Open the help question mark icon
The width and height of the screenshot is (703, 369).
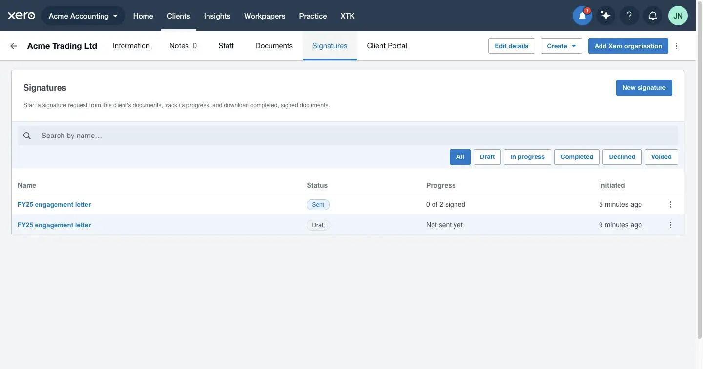pos(629,16)
